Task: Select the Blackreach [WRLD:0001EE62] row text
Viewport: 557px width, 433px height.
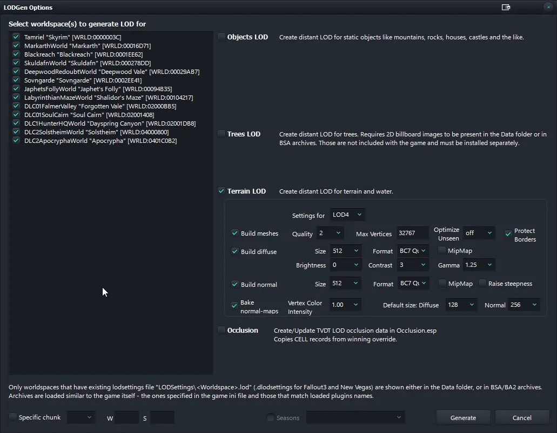Action: coord(84,54)
